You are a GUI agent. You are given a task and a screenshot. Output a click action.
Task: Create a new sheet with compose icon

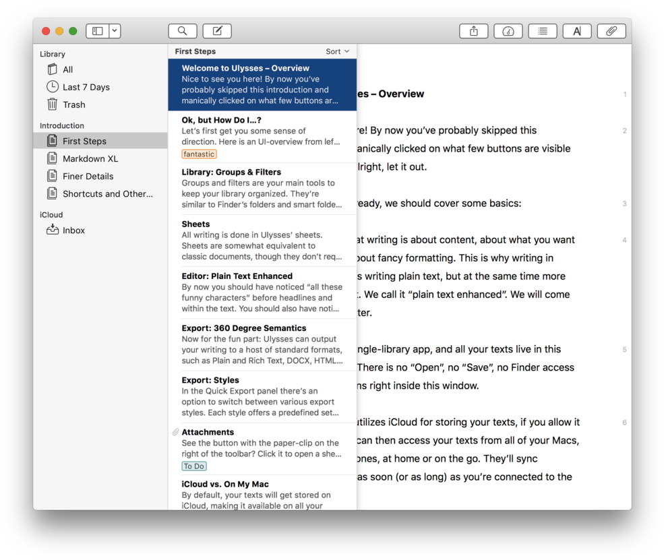(217, 31)
